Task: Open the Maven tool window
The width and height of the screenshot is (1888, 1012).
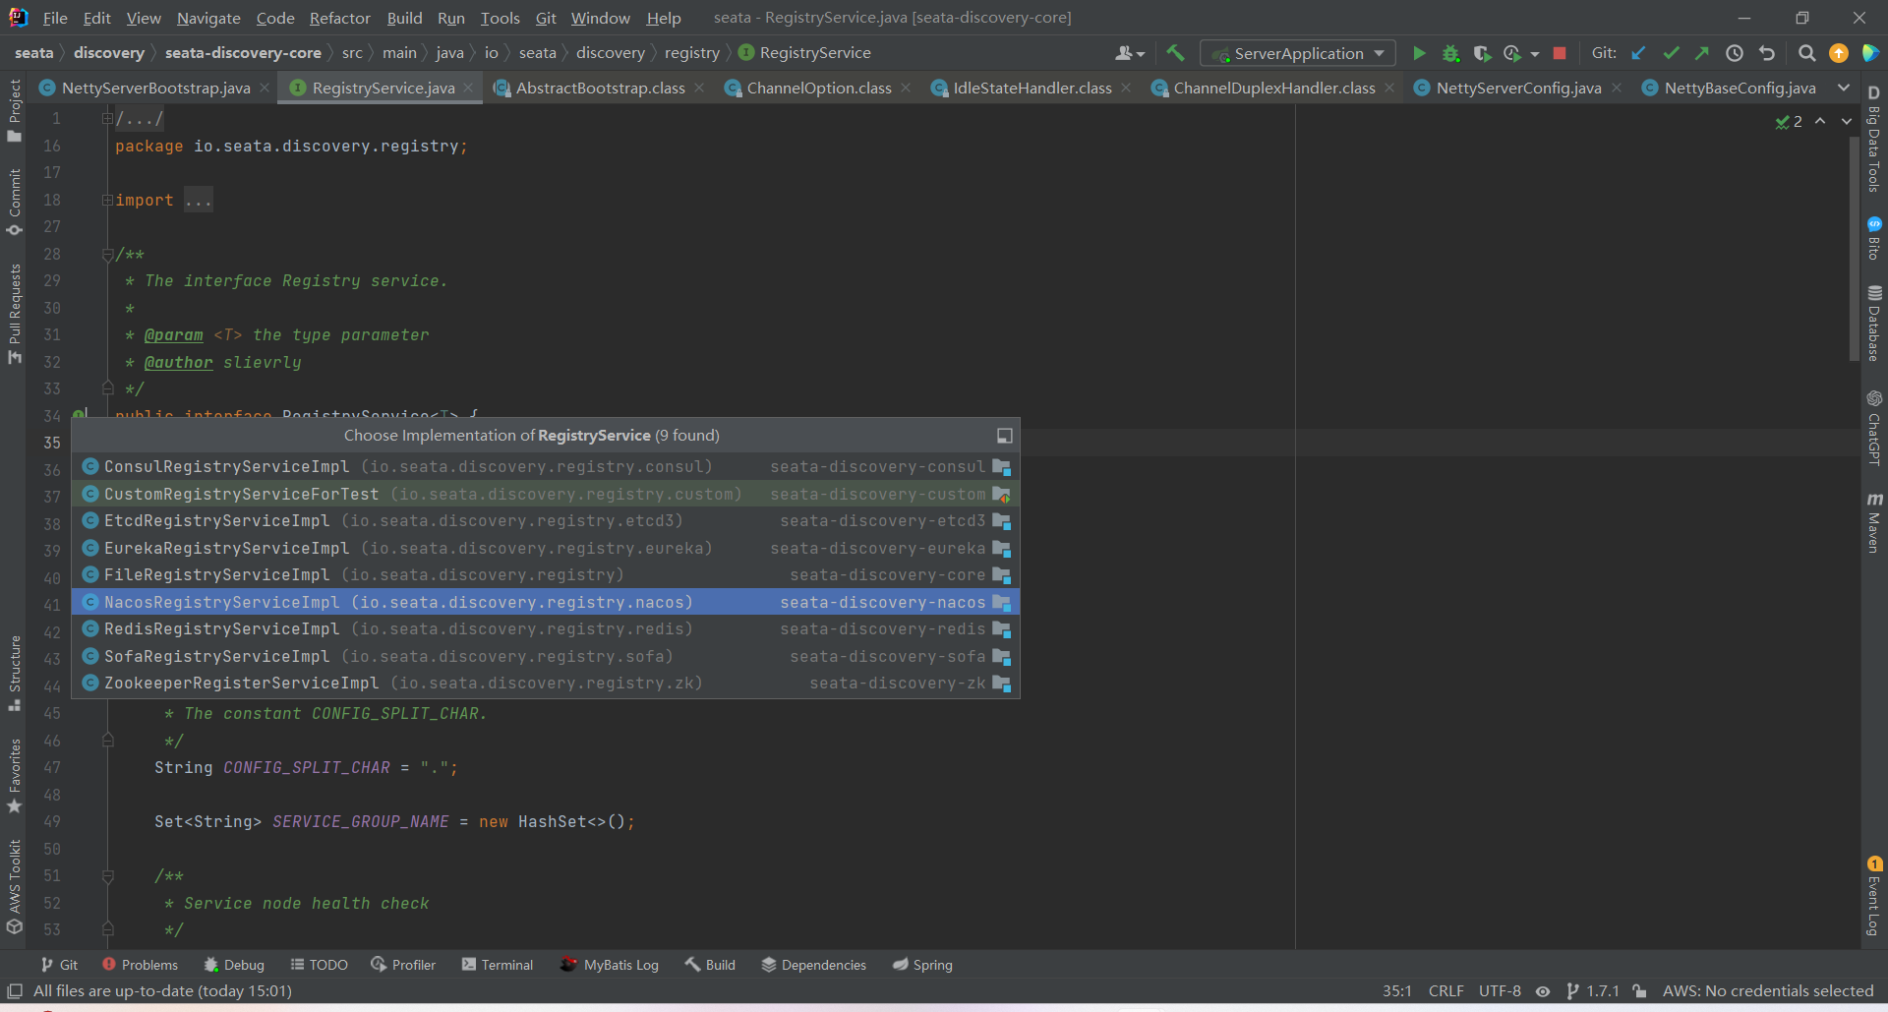Action: pyautogui.click(x=1874, y=522)
